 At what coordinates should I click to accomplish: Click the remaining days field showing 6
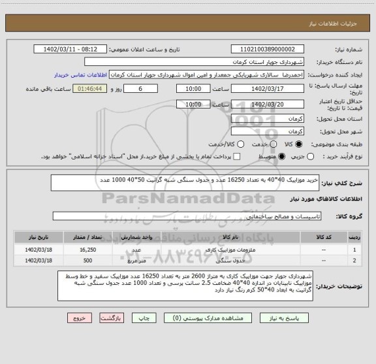point(140,89)
